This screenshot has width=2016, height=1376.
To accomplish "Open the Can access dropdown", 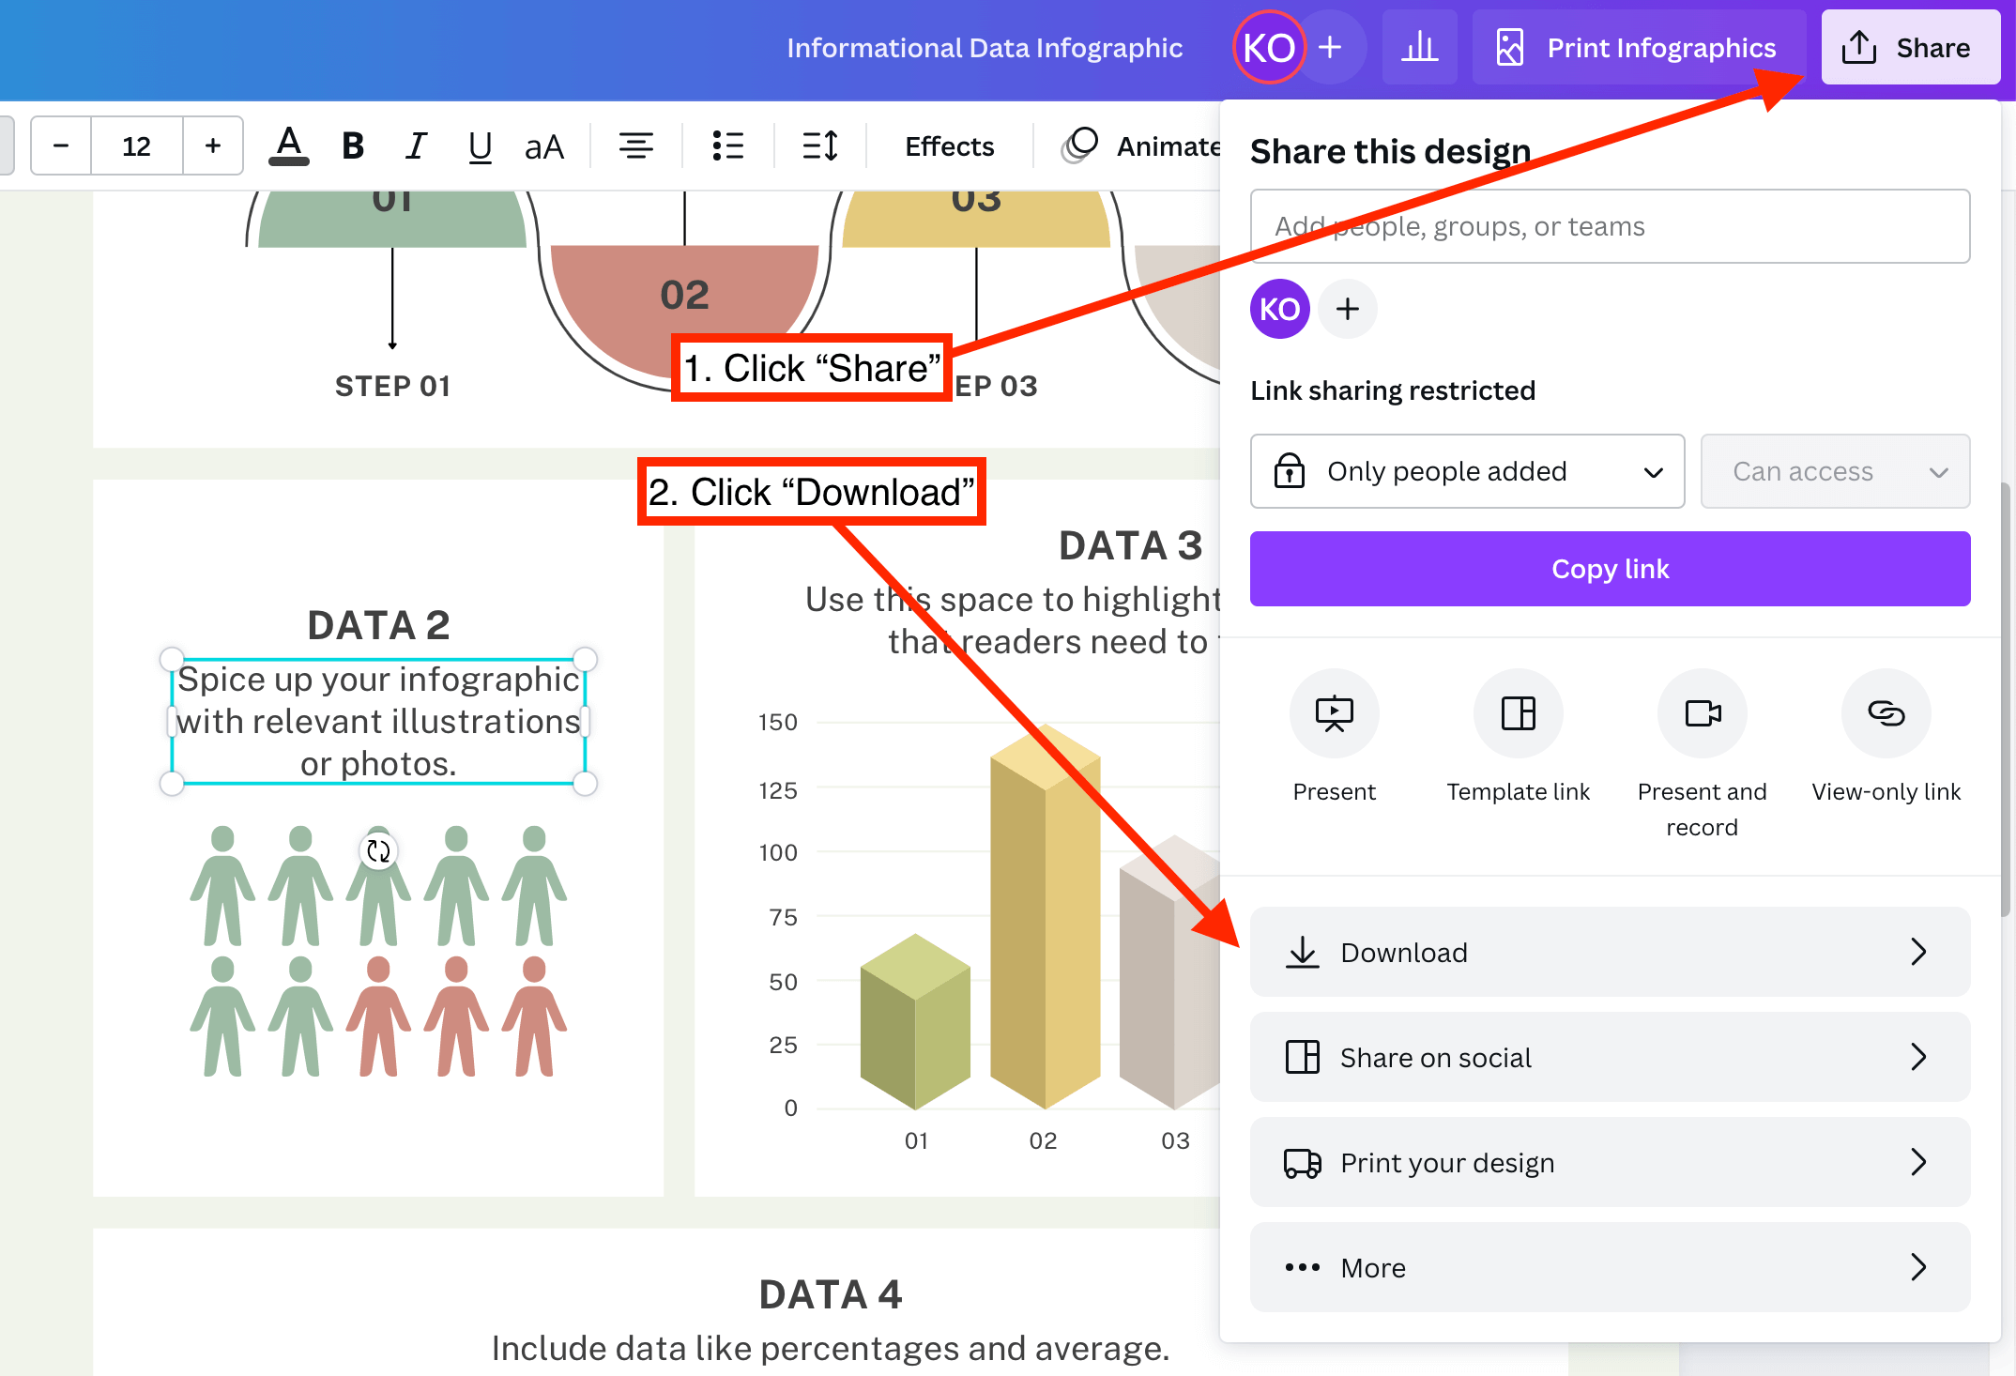I will coord(1835,471).
